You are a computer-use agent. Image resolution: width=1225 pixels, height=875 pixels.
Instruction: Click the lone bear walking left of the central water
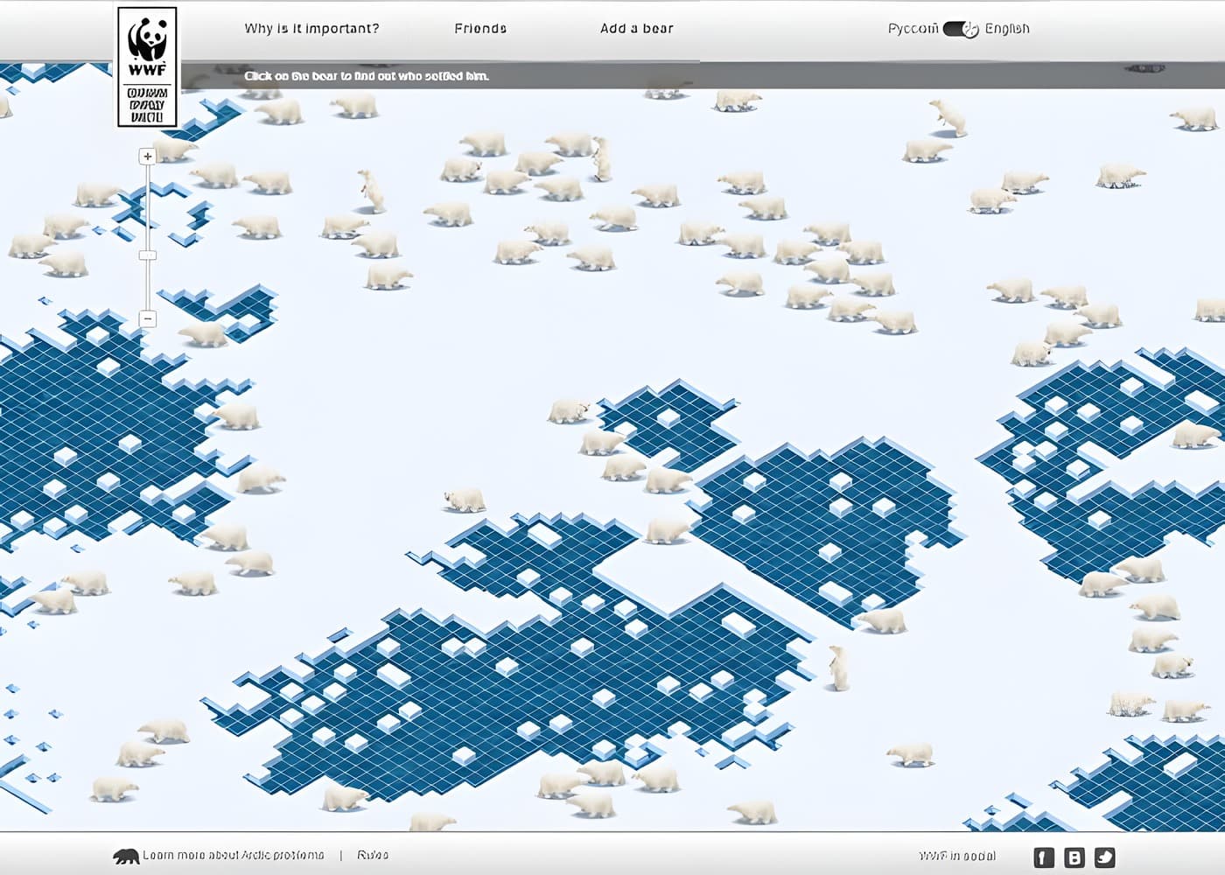[464, 500]
